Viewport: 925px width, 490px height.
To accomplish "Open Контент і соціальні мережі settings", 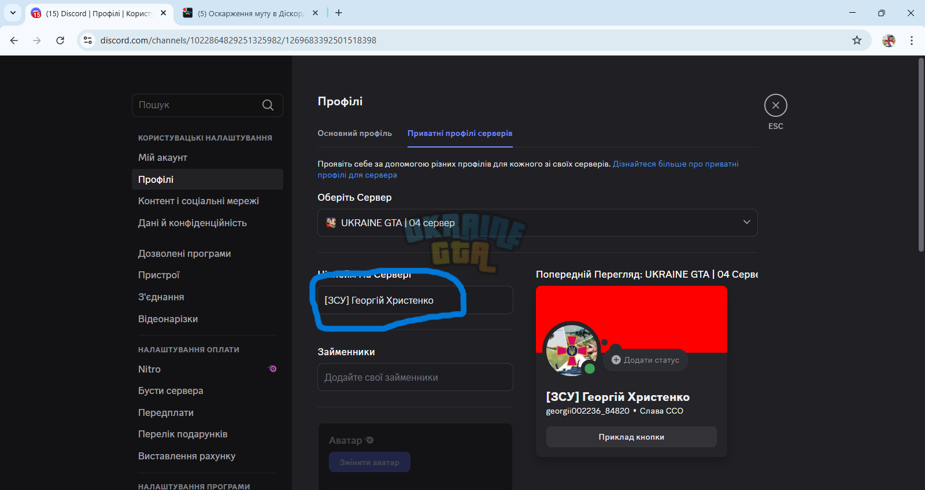I will pyautogui.click(x=207, y=201).
